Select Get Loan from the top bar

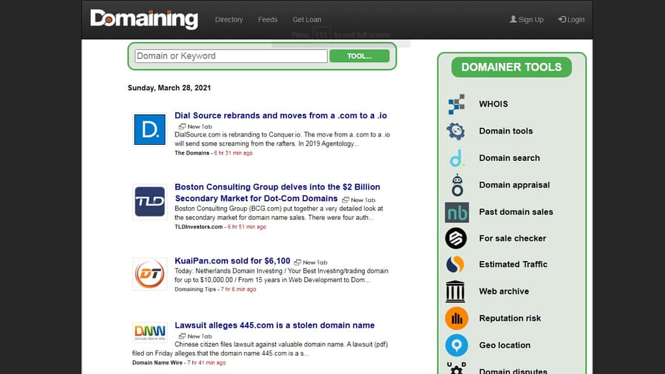click(x=307, y=19)
